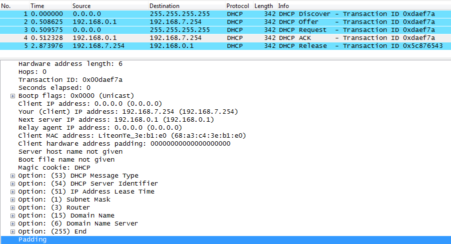Select the Client MAC address line
Screen dimensions: 451x244
pos(132,136)
